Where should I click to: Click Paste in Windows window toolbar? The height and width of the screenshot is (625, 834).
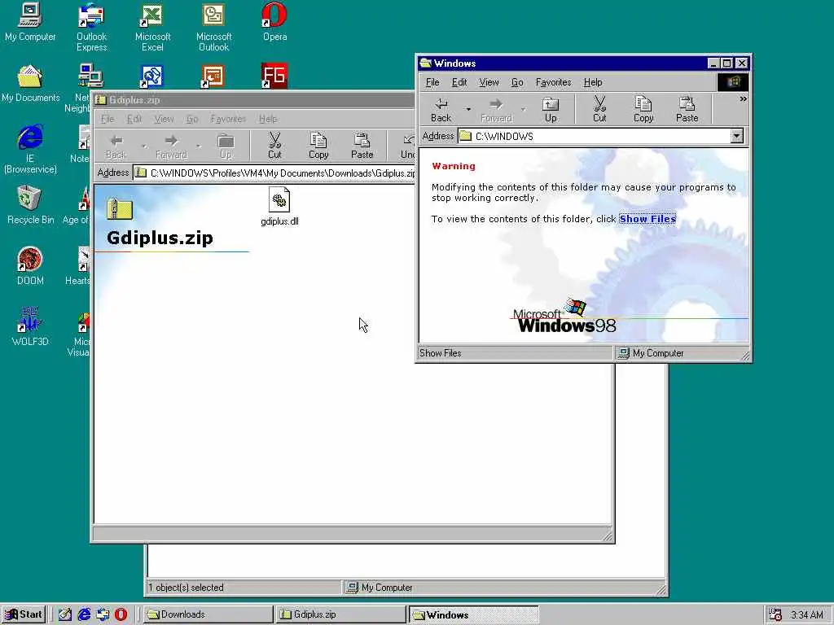point(687,110)
